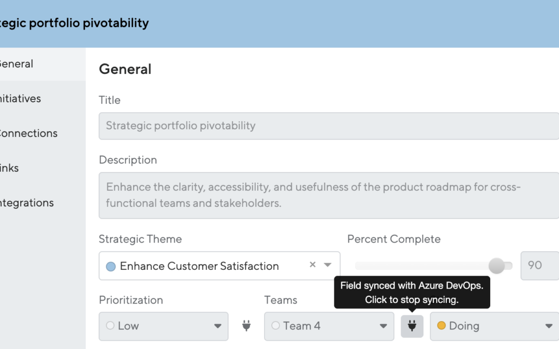This screenshot has width=559, height=349.
Task: Switch to the Integrations section
Action: (27, 203)
